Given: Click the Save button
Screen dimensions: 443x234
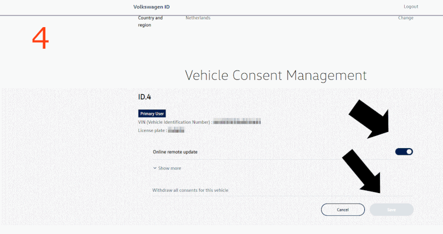Looking at the screenshot, I should point(392,210).
